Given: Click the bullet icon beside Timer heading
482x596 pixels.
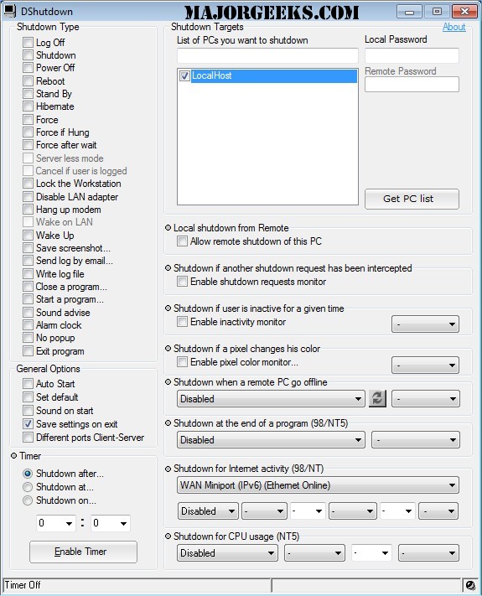Looking at the screenshot, I should (13, 455).
